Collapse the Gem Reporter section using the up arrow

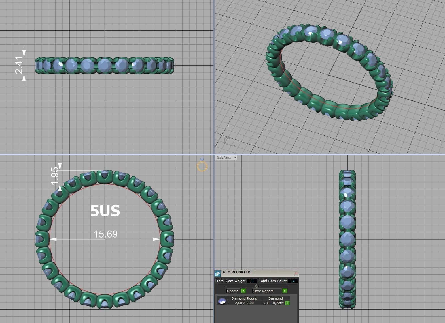pos(257,286)
